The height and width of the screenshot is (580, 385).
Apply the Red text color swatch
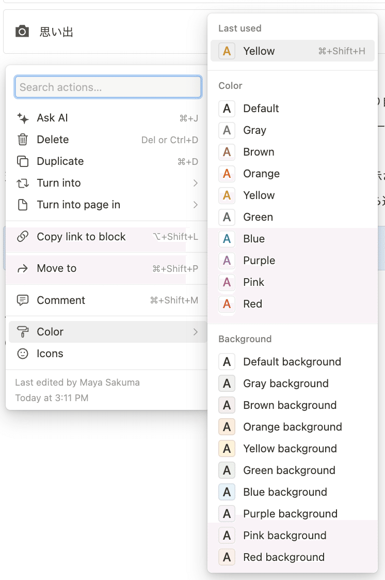click(x=227, y=304)
